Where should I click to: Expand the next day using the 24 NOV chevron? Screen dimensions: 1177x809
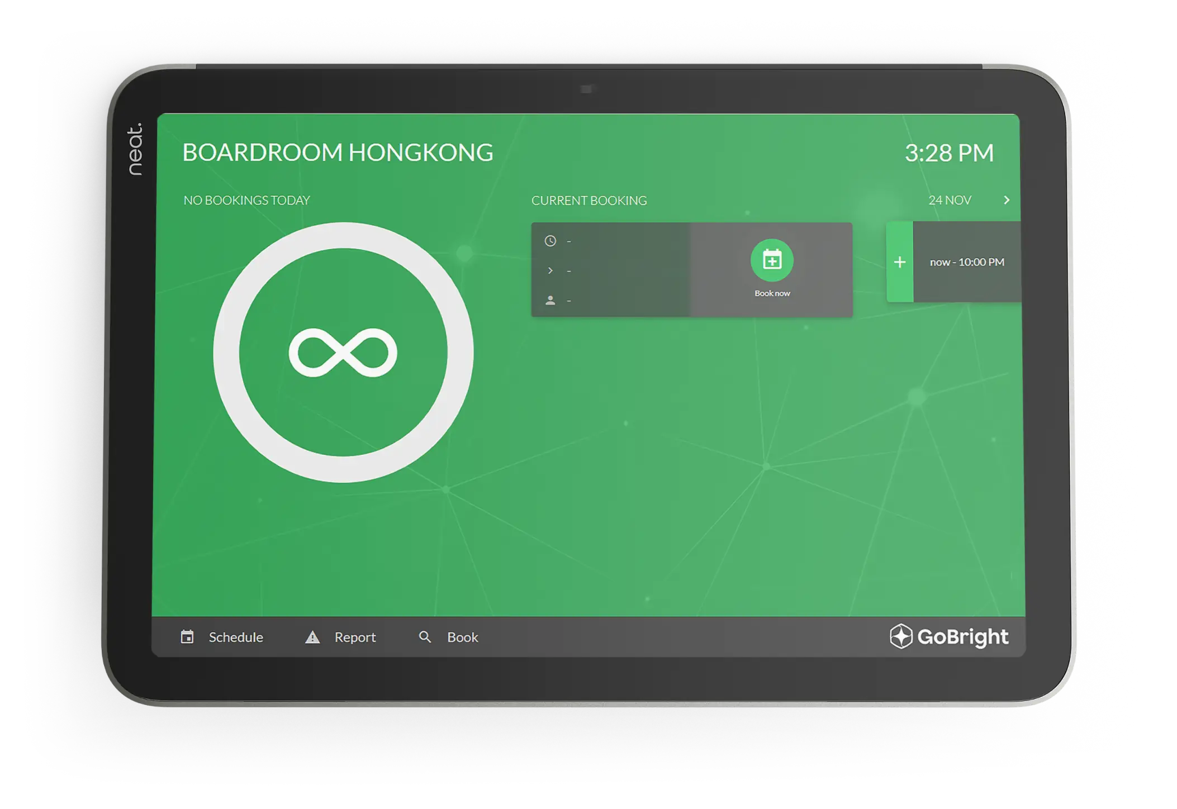tap(1007, 199)
